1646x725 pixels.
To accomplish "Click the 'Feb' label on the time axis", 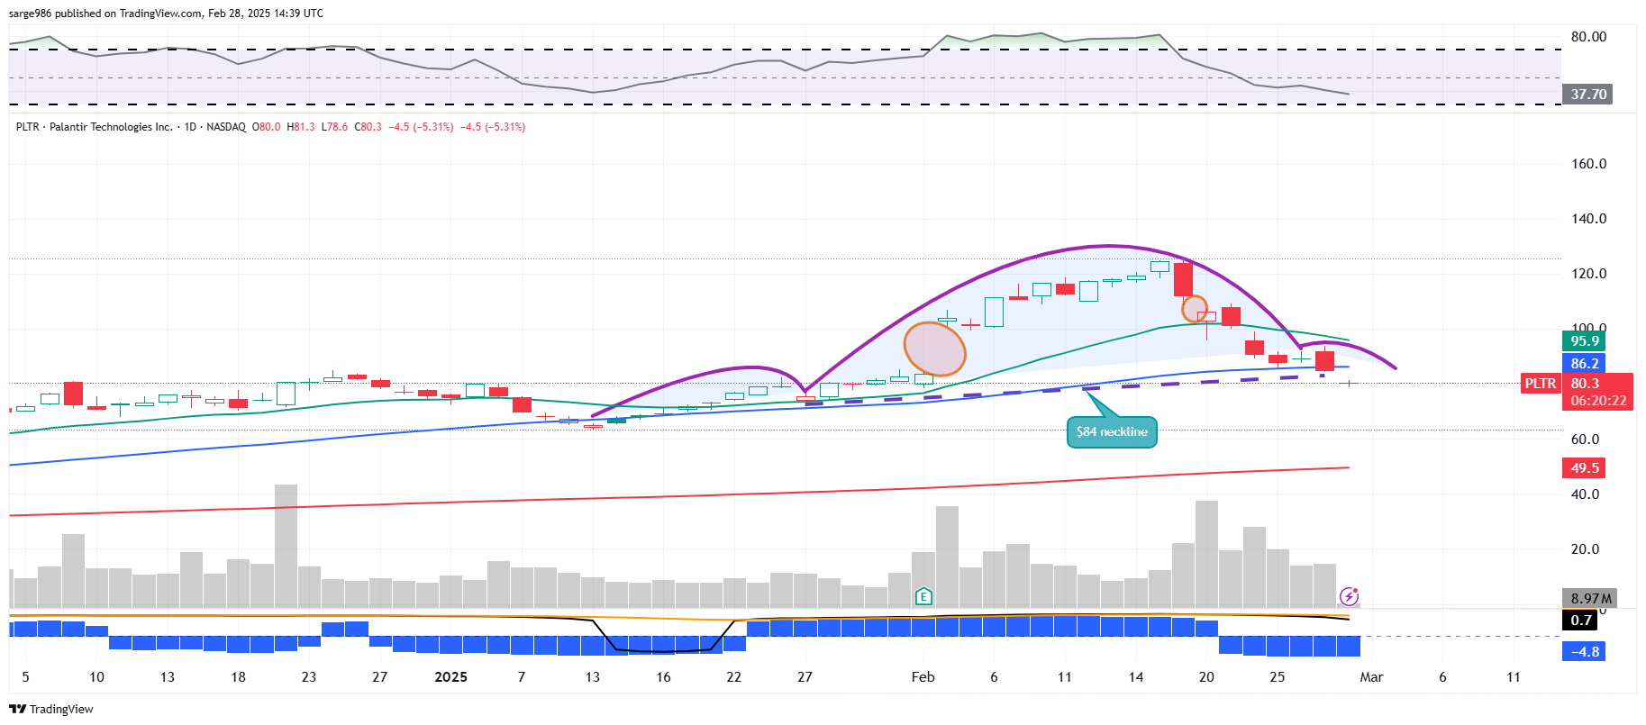I will click(923, 677).
